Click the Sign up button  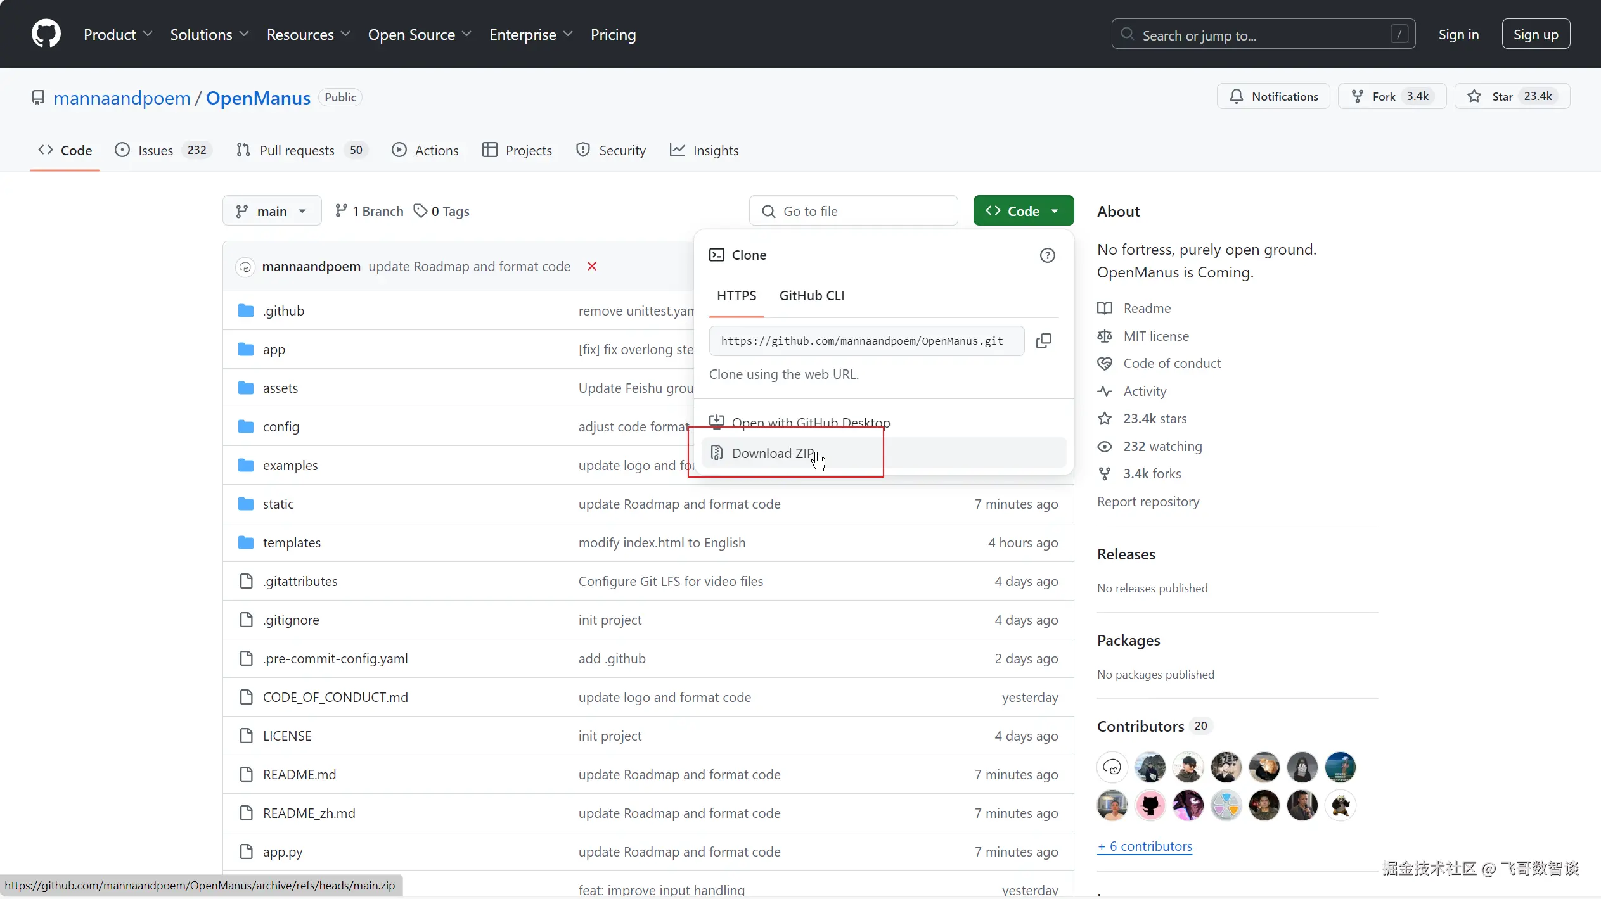click(x=1535, y=35)
